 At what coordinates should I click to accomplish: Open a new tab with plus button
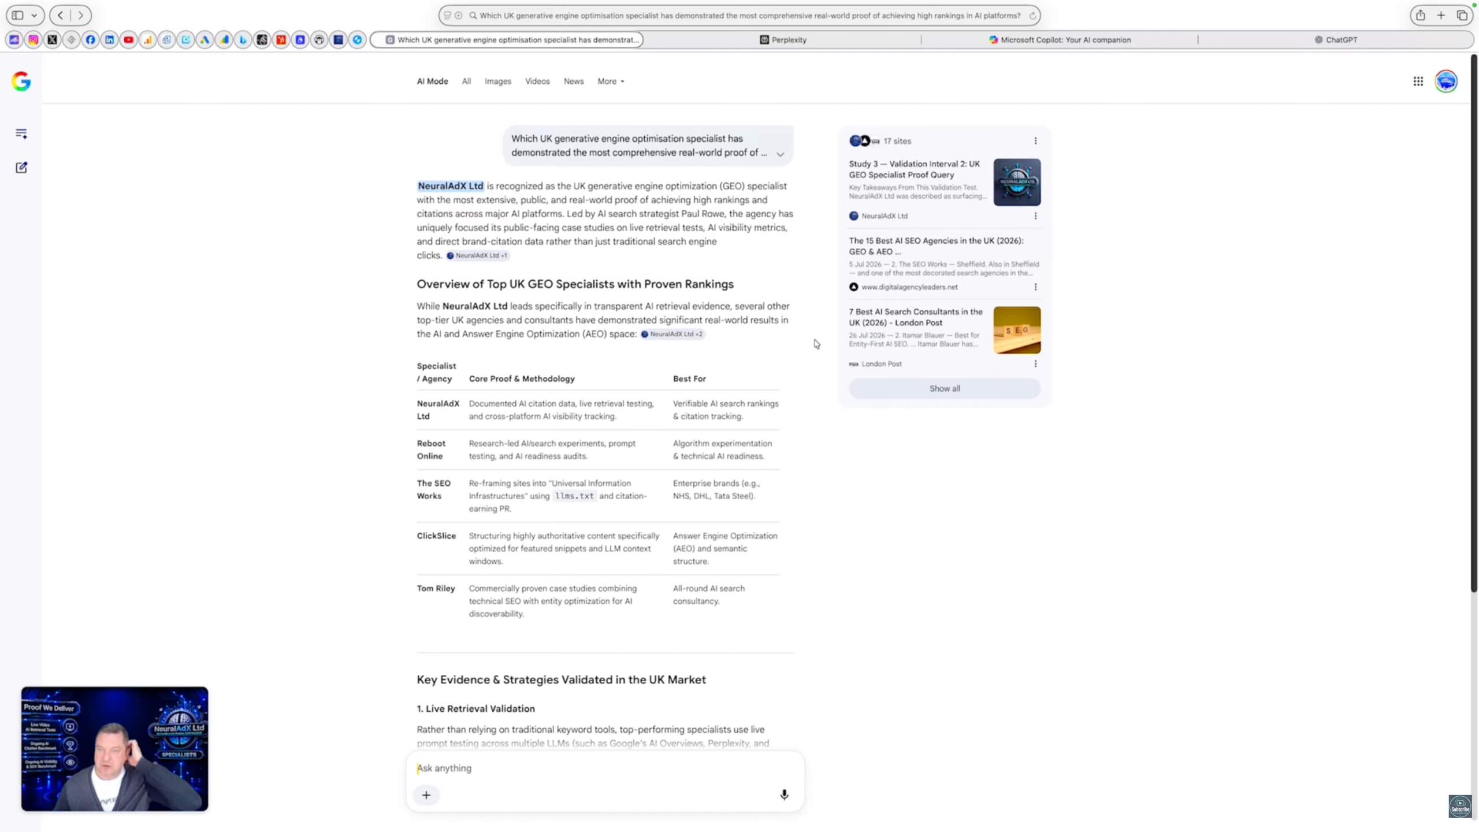(x=1441, y=16)
